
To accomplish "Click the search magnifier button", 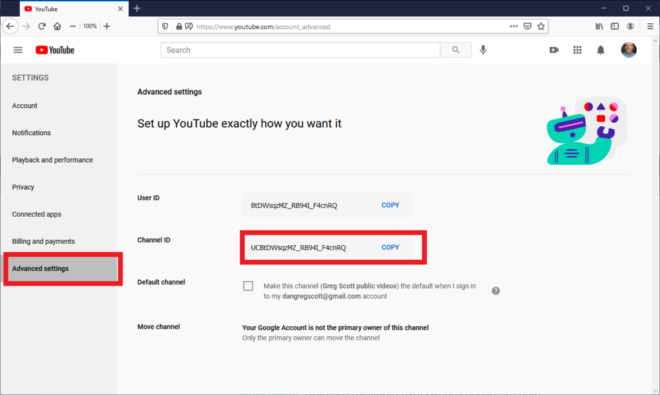I will tap(456, 50).
